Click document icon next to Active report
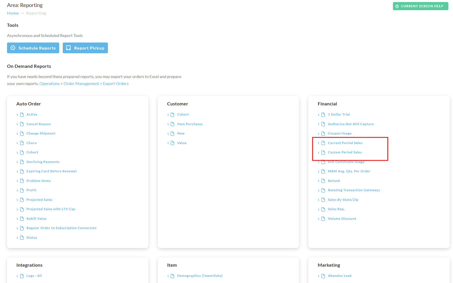Screen dimensions: 453x283 point(22,115)
